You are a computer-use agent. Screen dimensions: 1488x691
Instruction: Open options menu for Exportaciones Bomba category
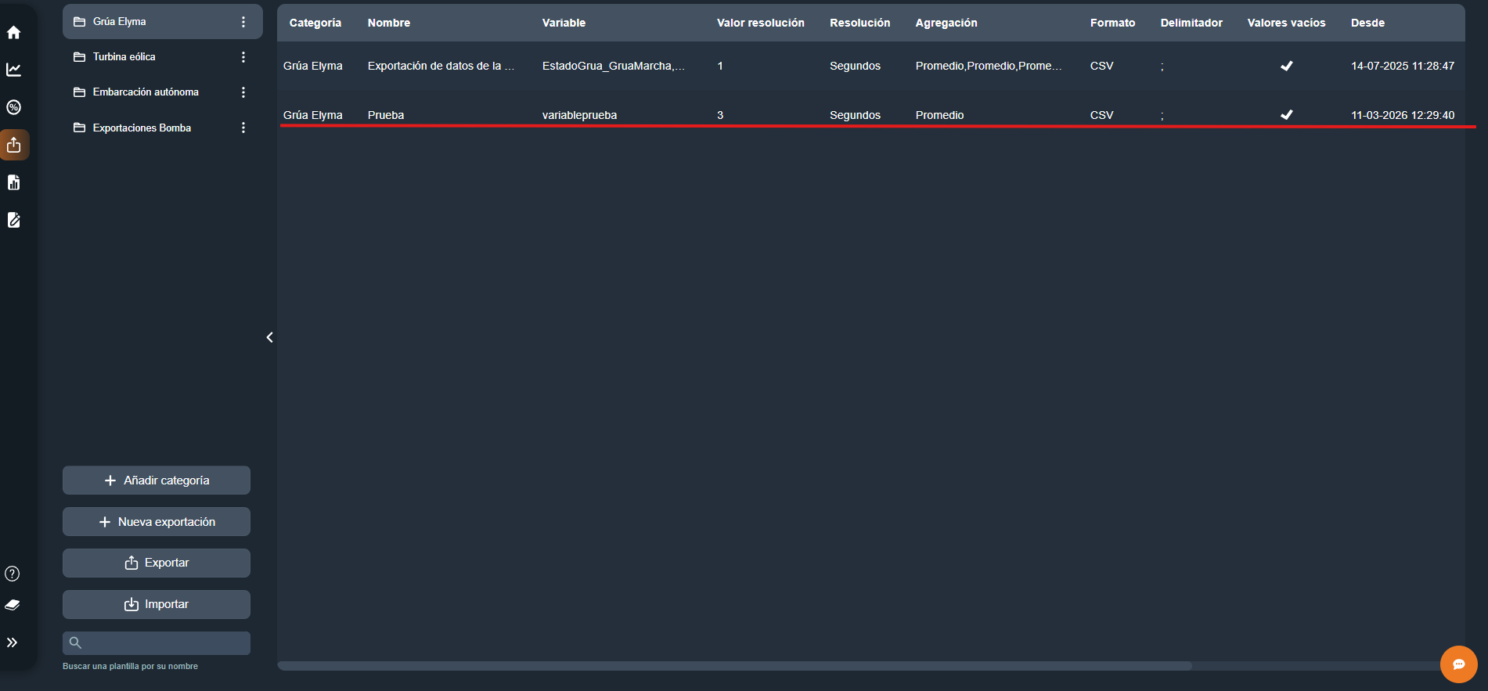(x=243, y=128)
